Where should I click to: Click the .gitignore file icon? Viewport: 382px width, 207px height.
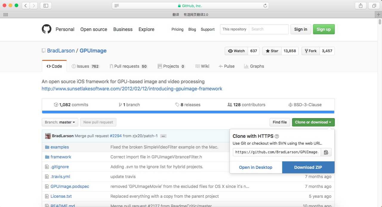pyautogui.click(x=47, y=167)
